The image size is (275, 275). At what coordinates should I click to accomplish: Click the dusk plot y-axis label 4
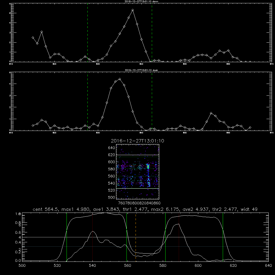click(x=10, y=84)
